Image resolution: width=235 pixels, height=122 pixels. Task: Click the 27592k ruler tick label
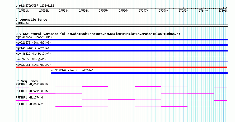tap(44, 11)
